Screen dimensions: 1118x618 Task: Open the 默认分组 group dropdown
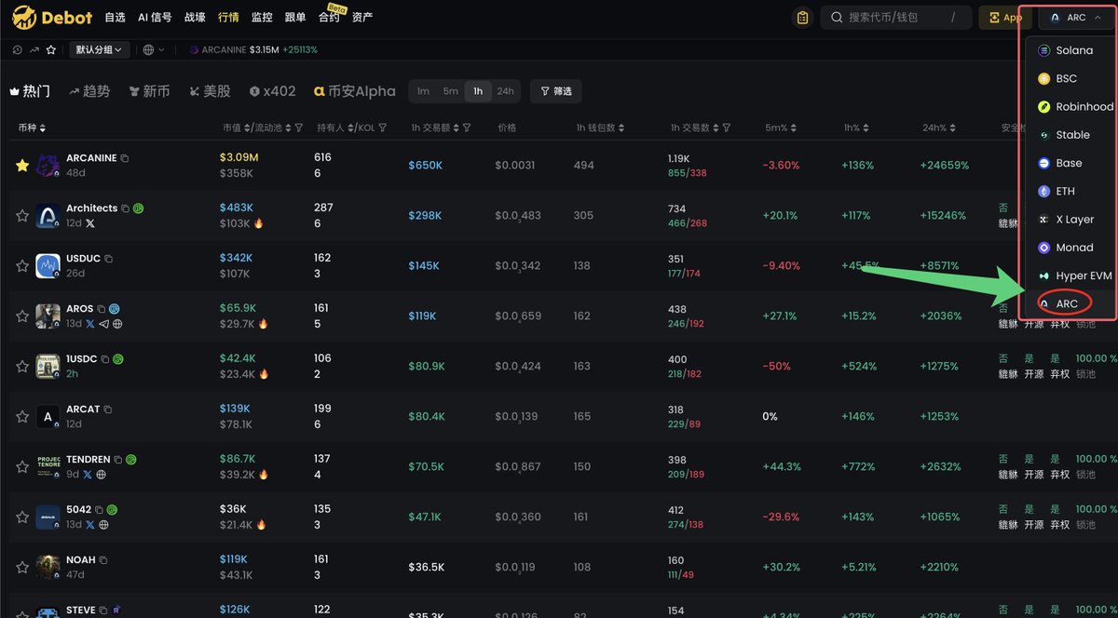pyautogui.click(x=99, y=50)
